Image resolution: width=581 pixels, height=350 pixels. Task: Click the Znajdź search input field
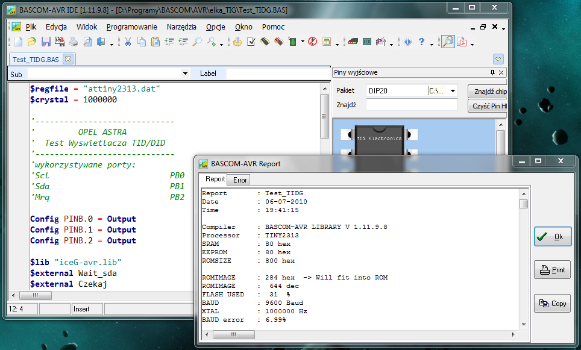(412, 105)
